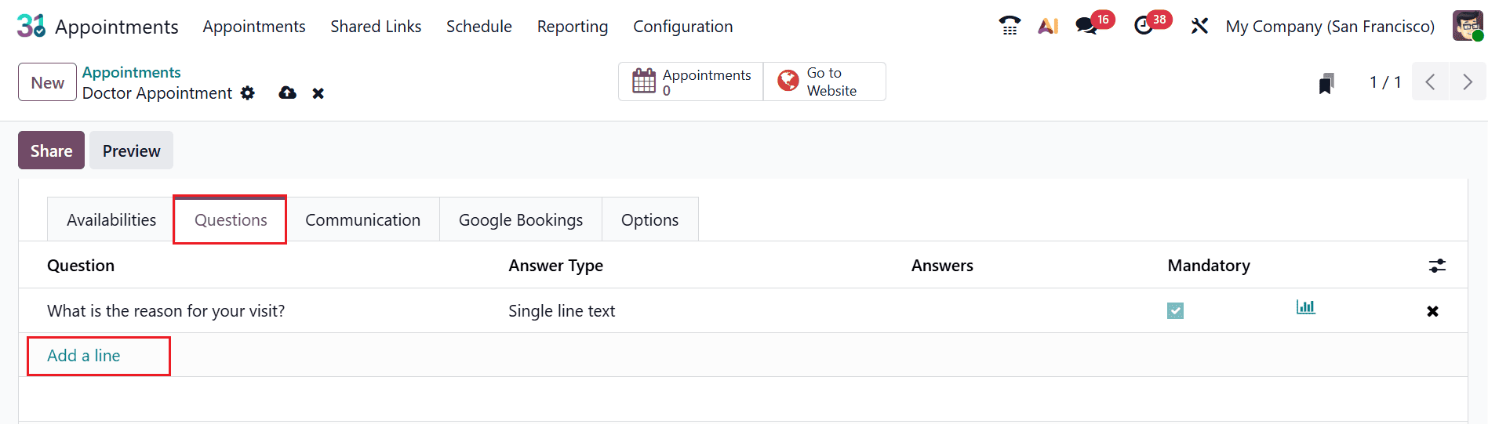Viewport: 1488px width, 424px height.
Task: Click the Mandatory column header
Action: (x=1209, y=266)
